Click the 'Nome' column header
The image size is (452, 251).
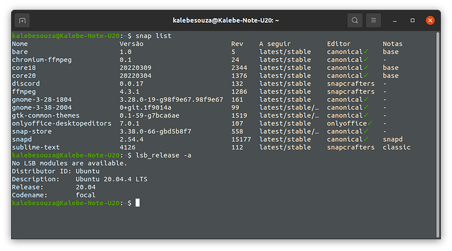pos(20,44)
